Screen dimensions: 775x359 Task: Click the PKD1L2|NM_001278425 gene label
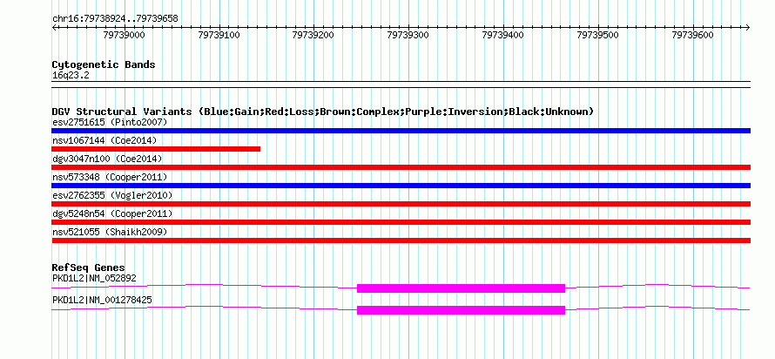pos(102,300)
